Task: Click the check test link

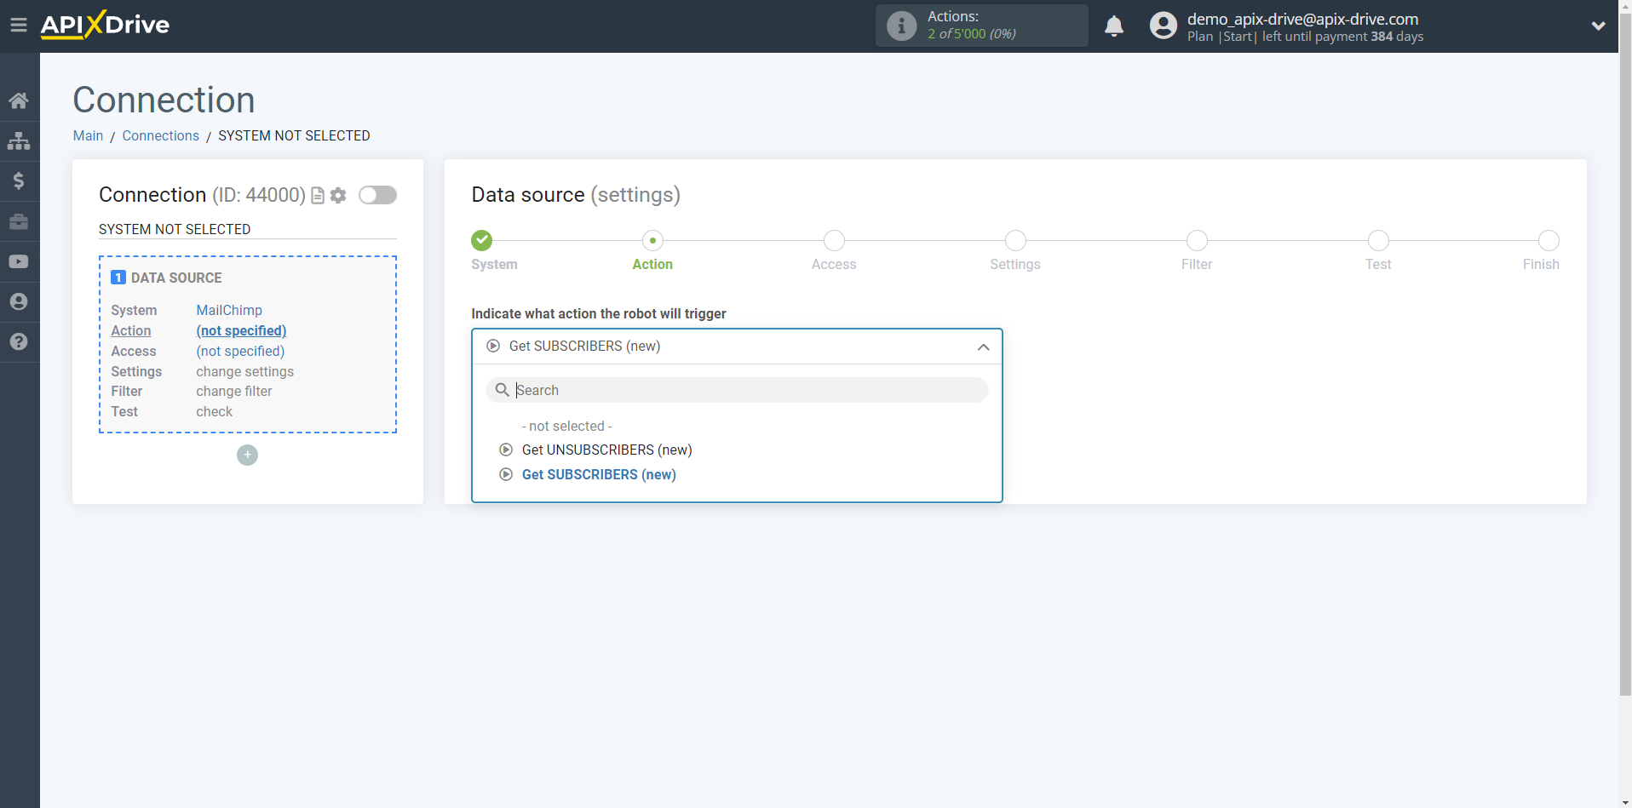Action: point(214,412)
